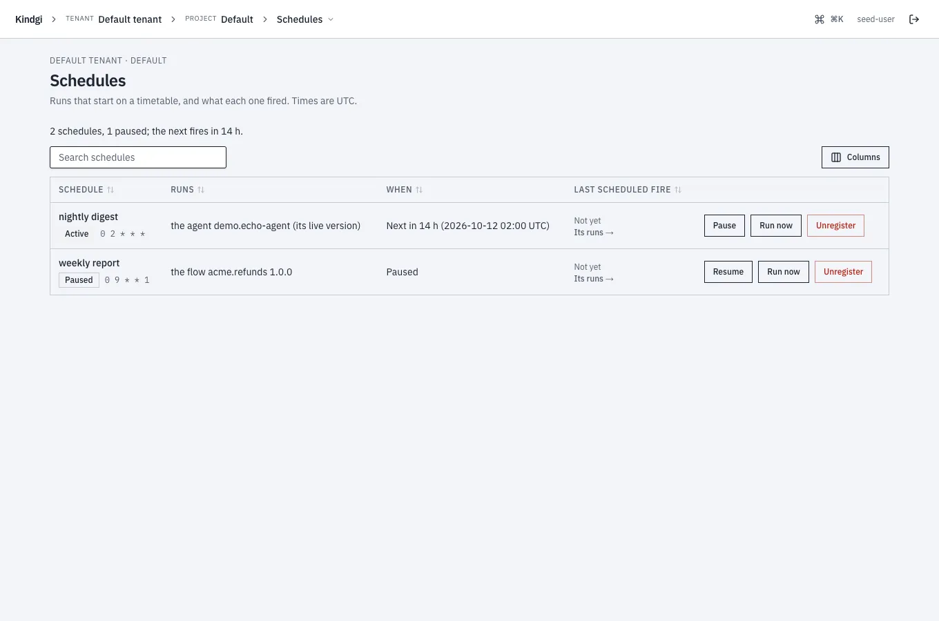939x621 pixels.
Task: Open the Schedules breadcrumb dropdown
Action: [x=304, y=19]
